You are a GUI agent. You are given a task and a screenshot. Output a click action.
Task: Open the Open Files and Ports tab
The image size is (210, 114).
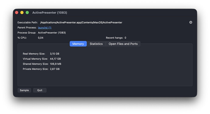(x=123, y=44)
